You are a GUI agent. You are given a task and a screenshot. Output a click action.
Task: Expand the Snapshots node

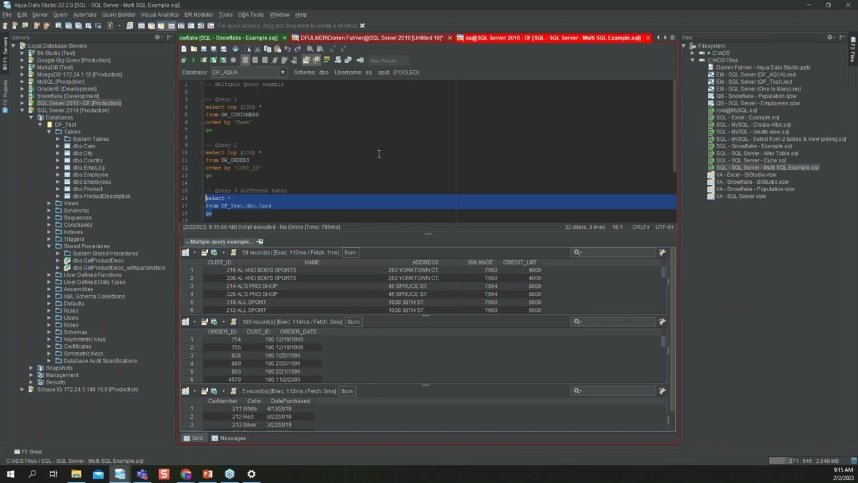click(31, 368)
